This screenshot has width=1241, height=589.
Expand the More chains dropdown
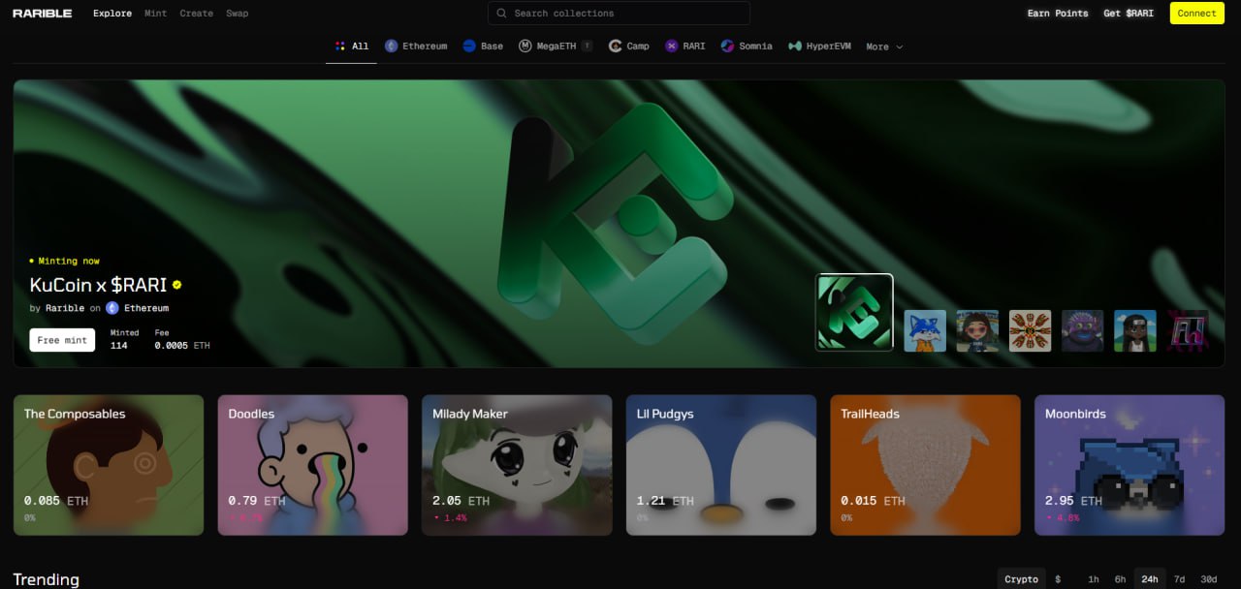(x=884, y=46)
